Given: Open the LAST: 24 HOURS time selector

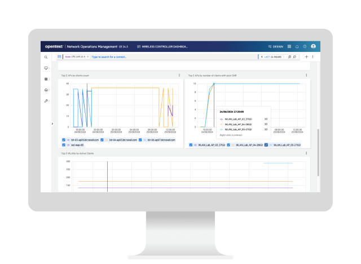Looking at the screenshot, I should [273, 57].
